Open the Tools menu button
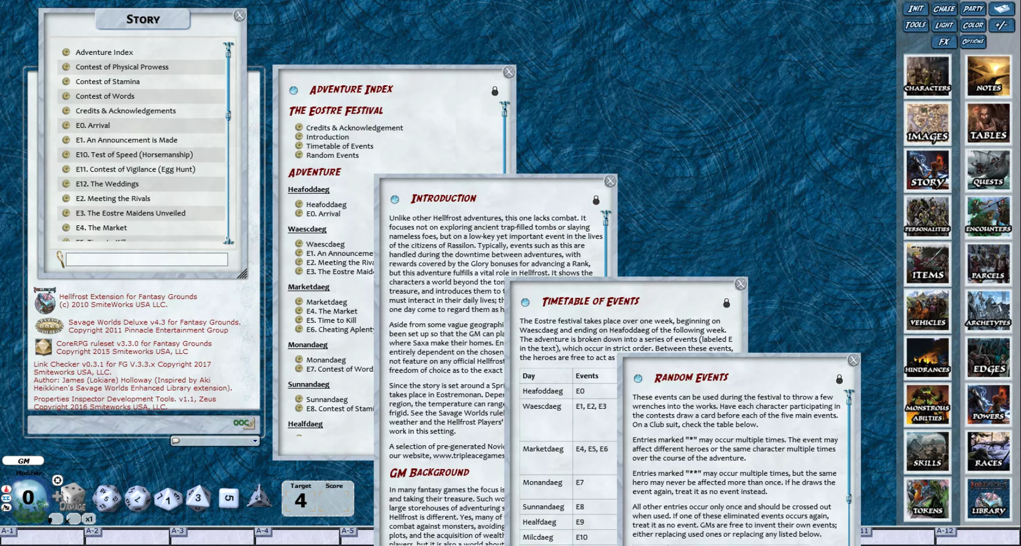This screenshot has height=546, width=1021. (916, 25)
